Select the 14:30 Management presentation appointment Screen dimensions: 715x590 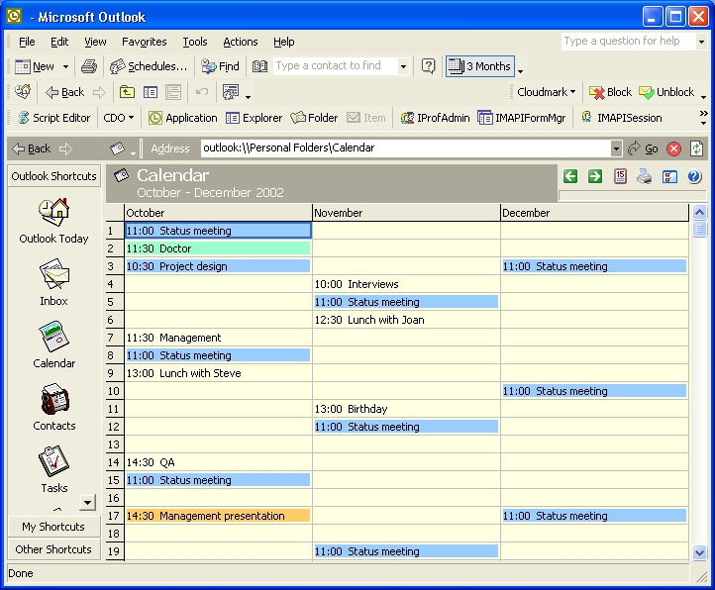point(218,516)
